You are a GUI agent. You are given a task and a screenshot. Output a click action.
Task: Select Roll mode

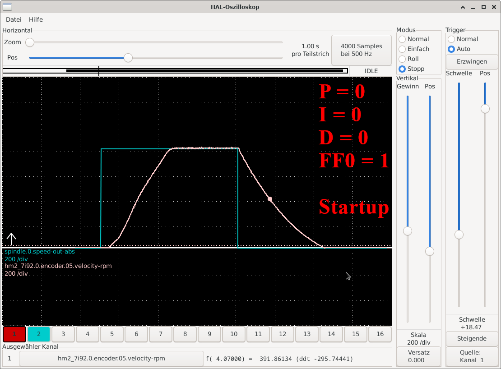[x=408, y=59]
